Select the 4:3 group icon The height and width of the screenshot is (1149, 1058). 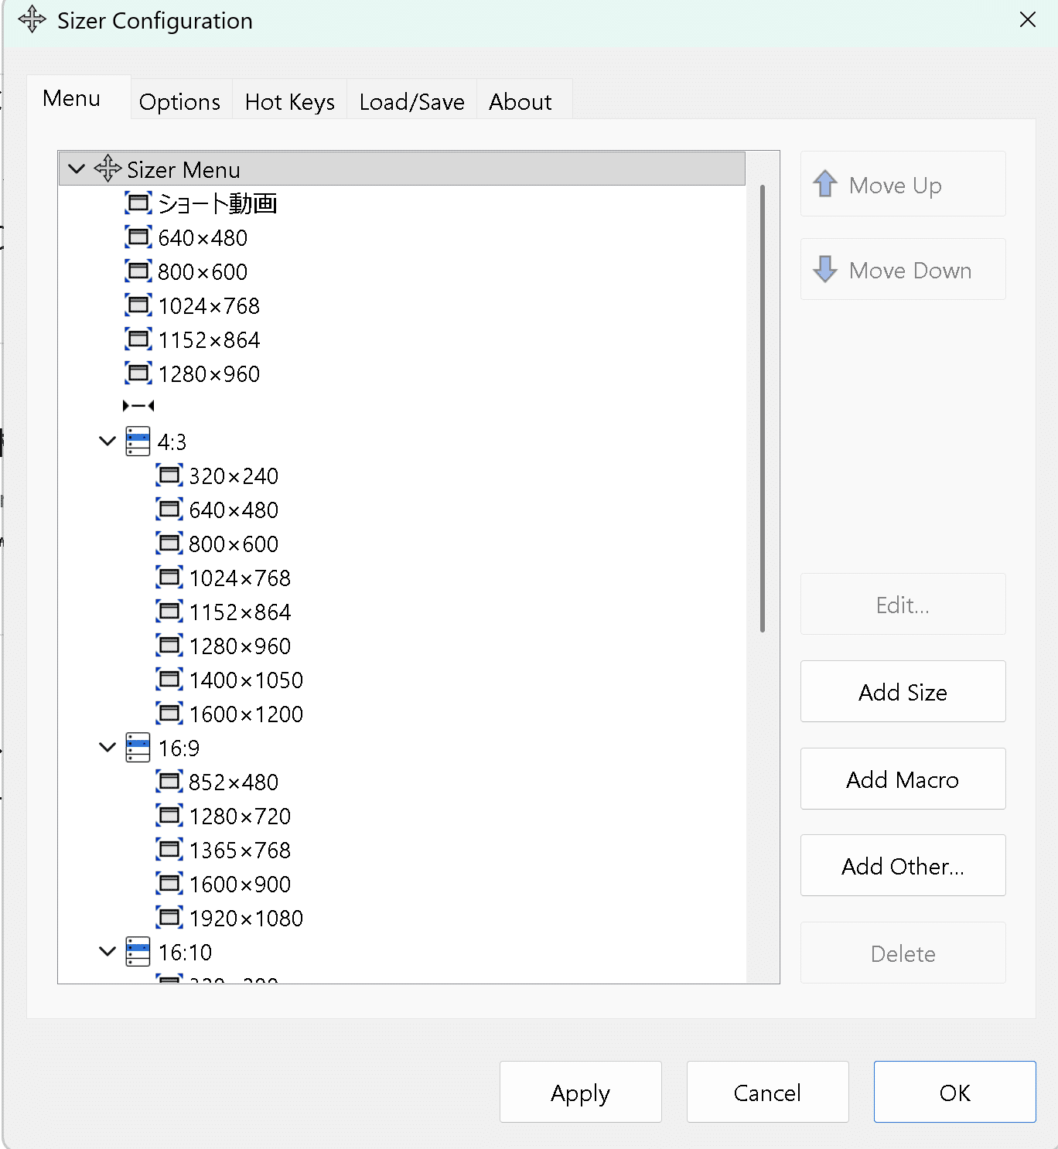(x=138, y=442)
